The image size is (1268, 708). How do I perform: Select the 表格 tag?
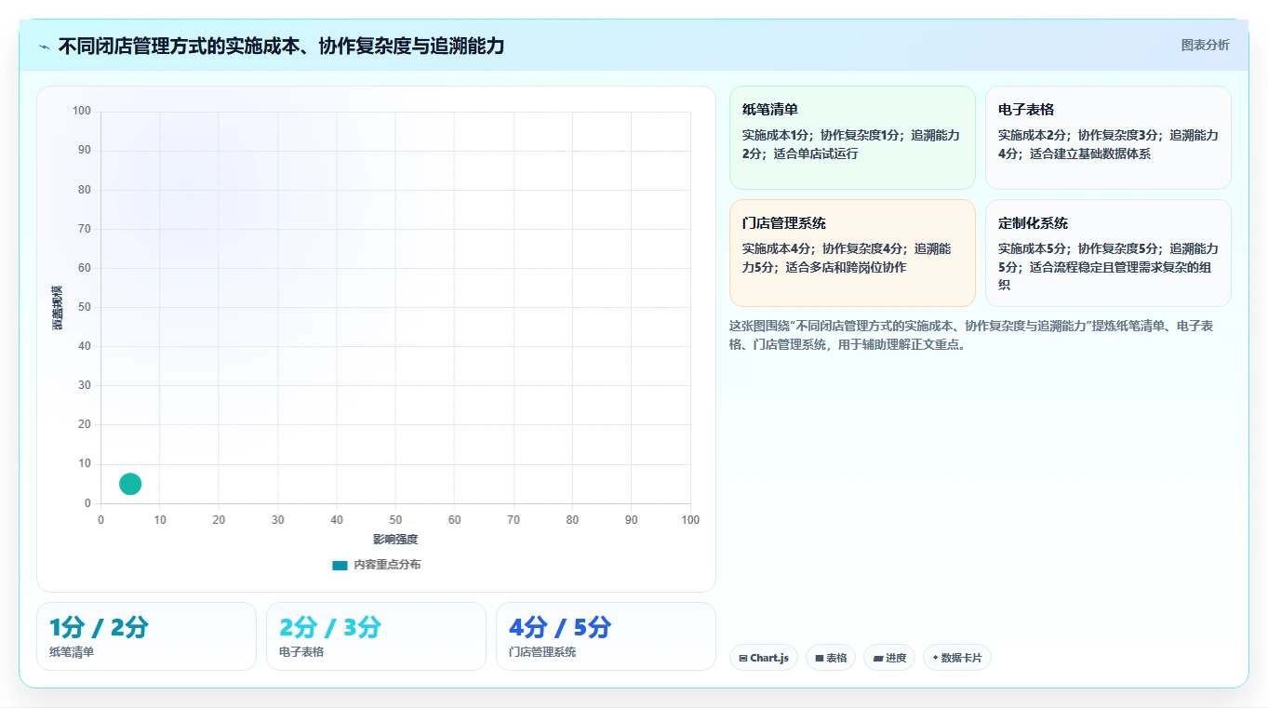(x=831, y=658)
